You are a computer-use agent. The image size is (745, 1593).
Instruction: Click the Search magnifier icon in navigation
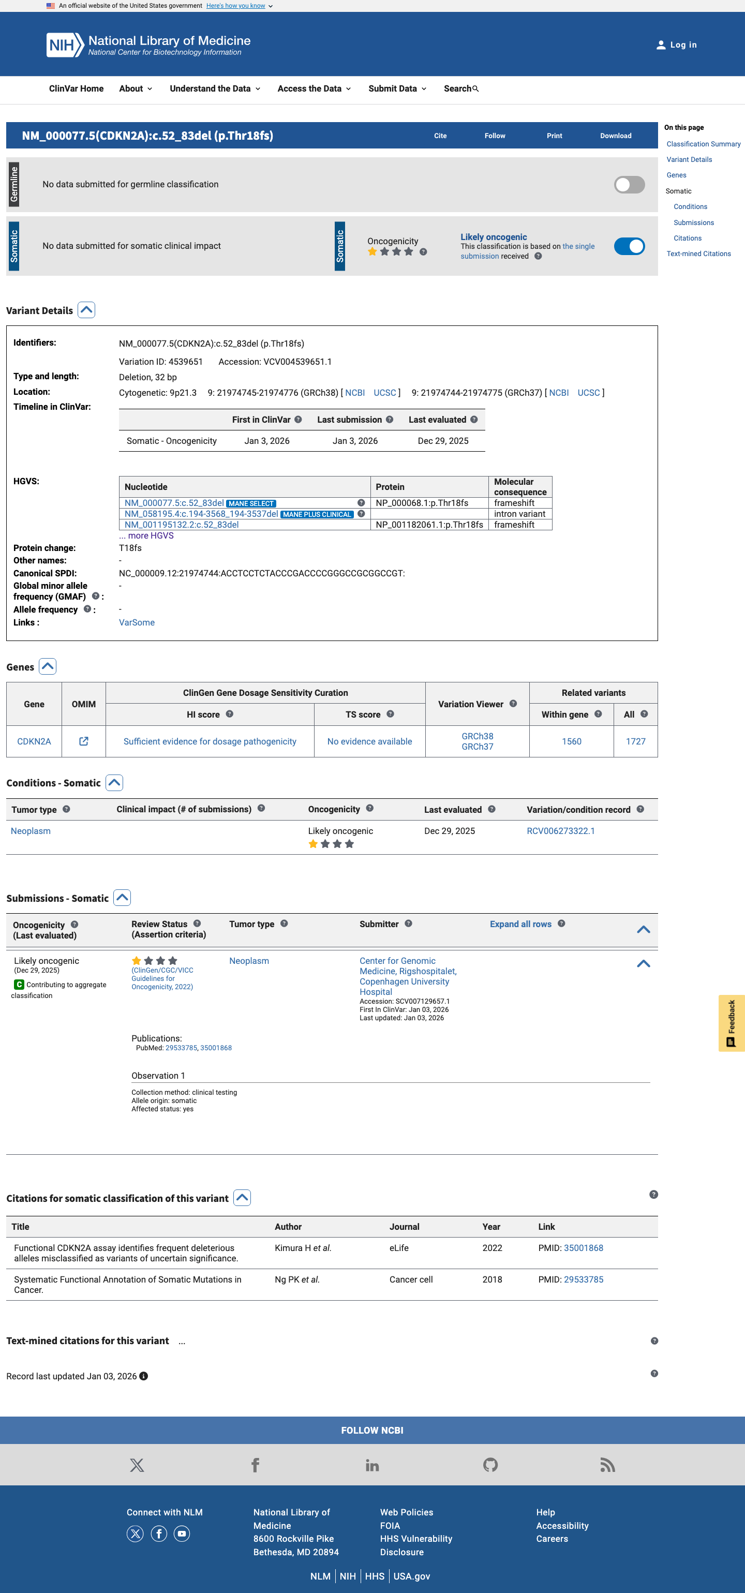coord(475,89)
